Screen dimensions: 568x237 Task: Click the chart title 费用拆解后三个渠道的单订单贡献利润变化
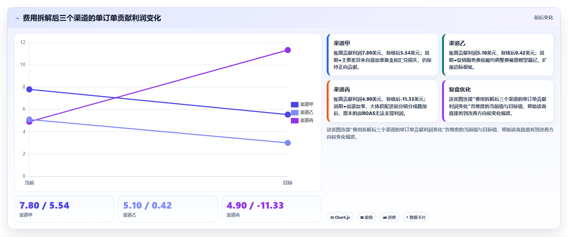(92, 18)
